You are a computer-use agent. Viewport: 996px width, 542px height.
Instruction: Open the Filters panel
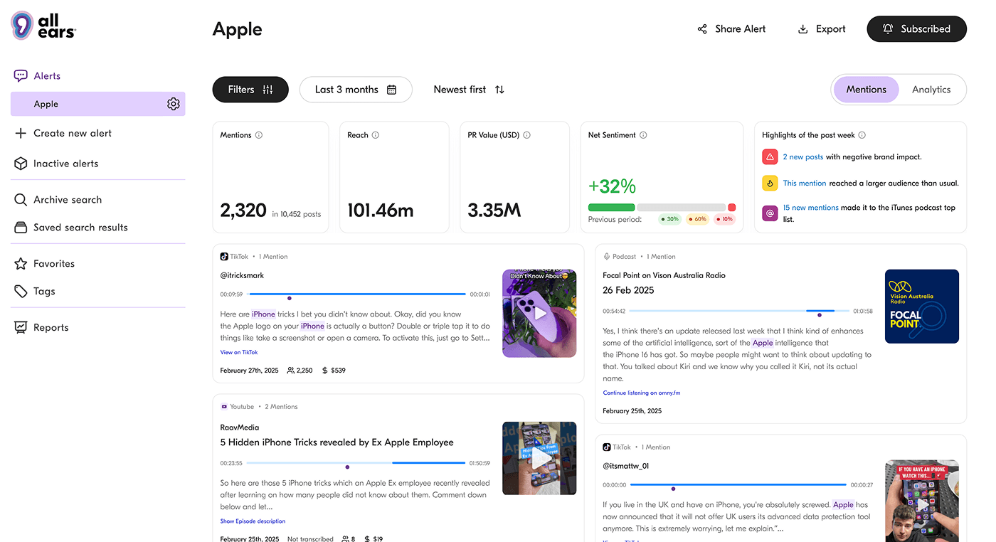[250, 90]
